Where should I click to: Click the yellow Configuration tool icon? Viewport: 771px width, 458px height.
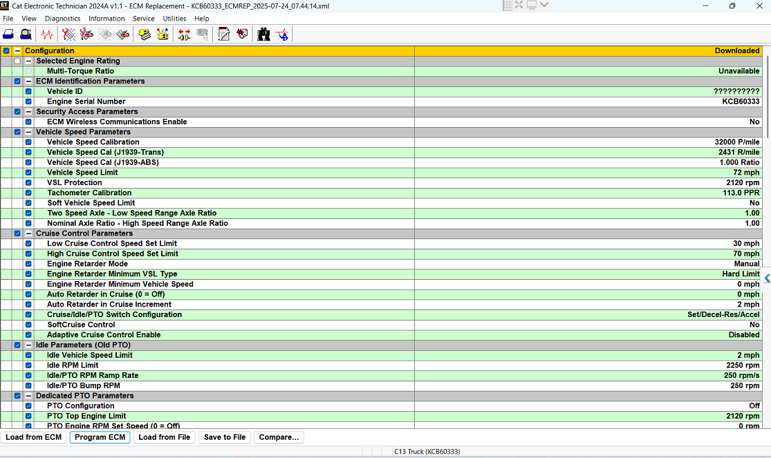click(x=162, y=34)
